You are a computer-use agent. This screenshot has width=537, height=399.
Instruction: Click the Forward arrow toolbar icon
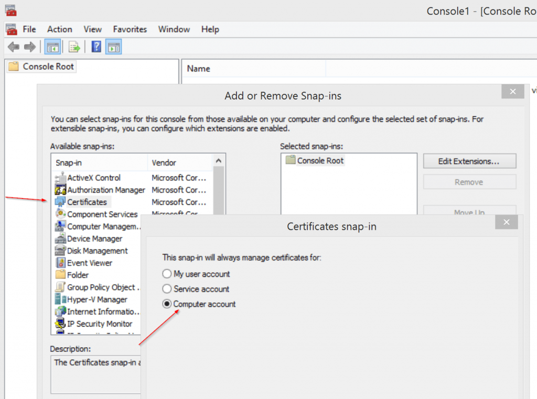pyautogui.click(x=30, y=47)
